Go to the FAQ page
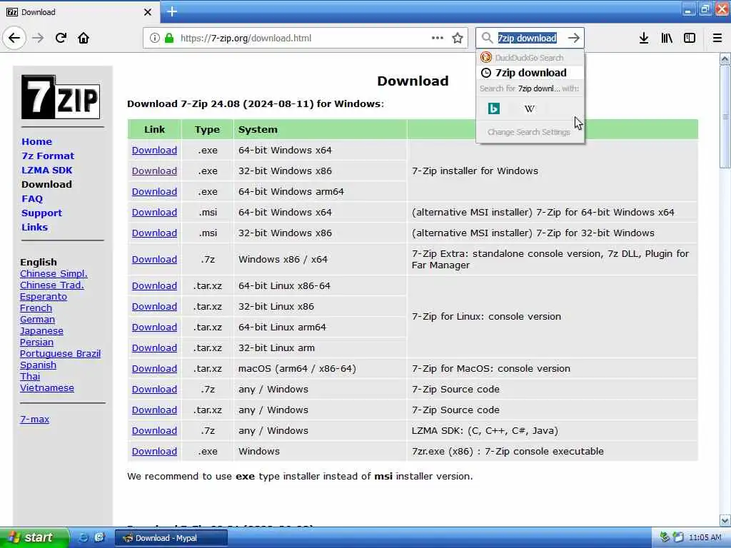731x548 pixels. (32, 199)
